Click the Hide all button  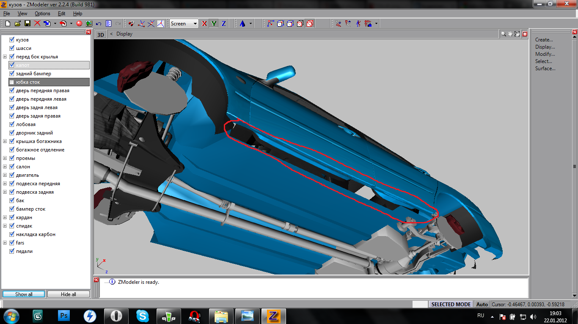[69, 294]
